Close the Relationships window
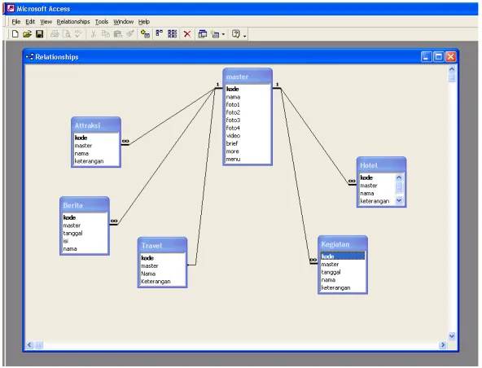 [450, 57]
